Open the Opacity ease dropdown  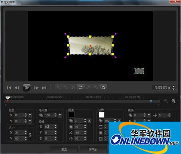pyautogui.click(x=60, y=115)
